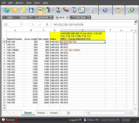Toggle the highlighted mapper arrows icon
Image resolution: width=139 pixels, height=123 pixels.
tap(41, 10)
